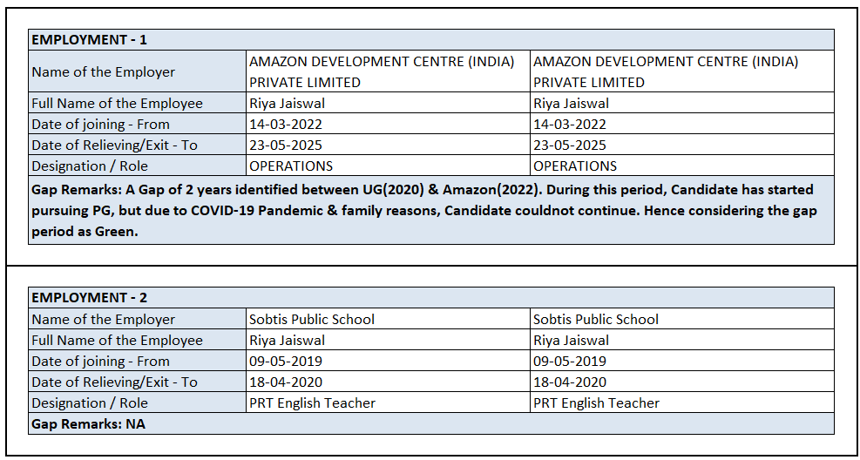Select right Sobtis Public School cell
This screenshot has height=460, width=860.
pyautogui.click(x=596, y=320)
